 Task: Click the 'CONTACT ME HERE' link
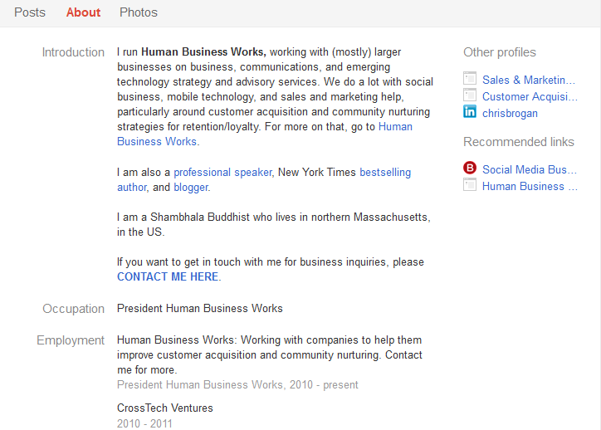click(168, 277)
